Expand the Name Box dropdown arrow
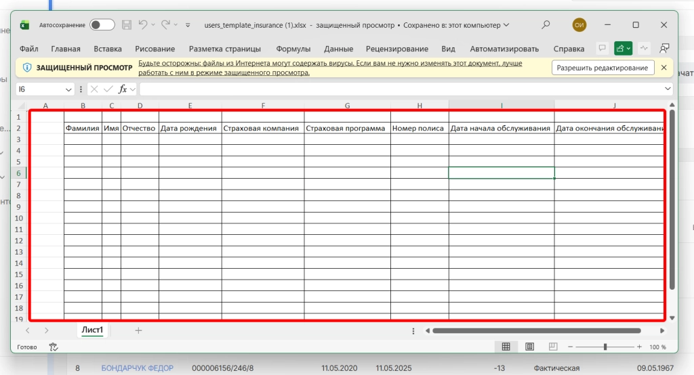 [x=69, y=89]
